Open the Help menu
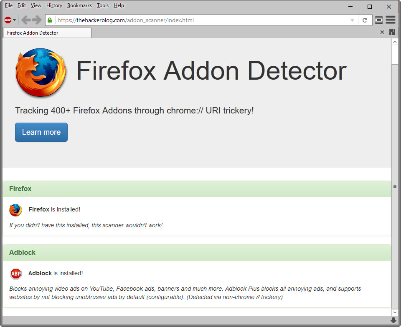The height and width of the screenshot is (327, 401). 119,5
